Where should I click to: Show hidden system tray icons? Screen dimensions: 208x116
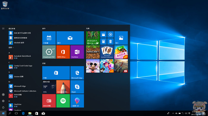(173, 113)
